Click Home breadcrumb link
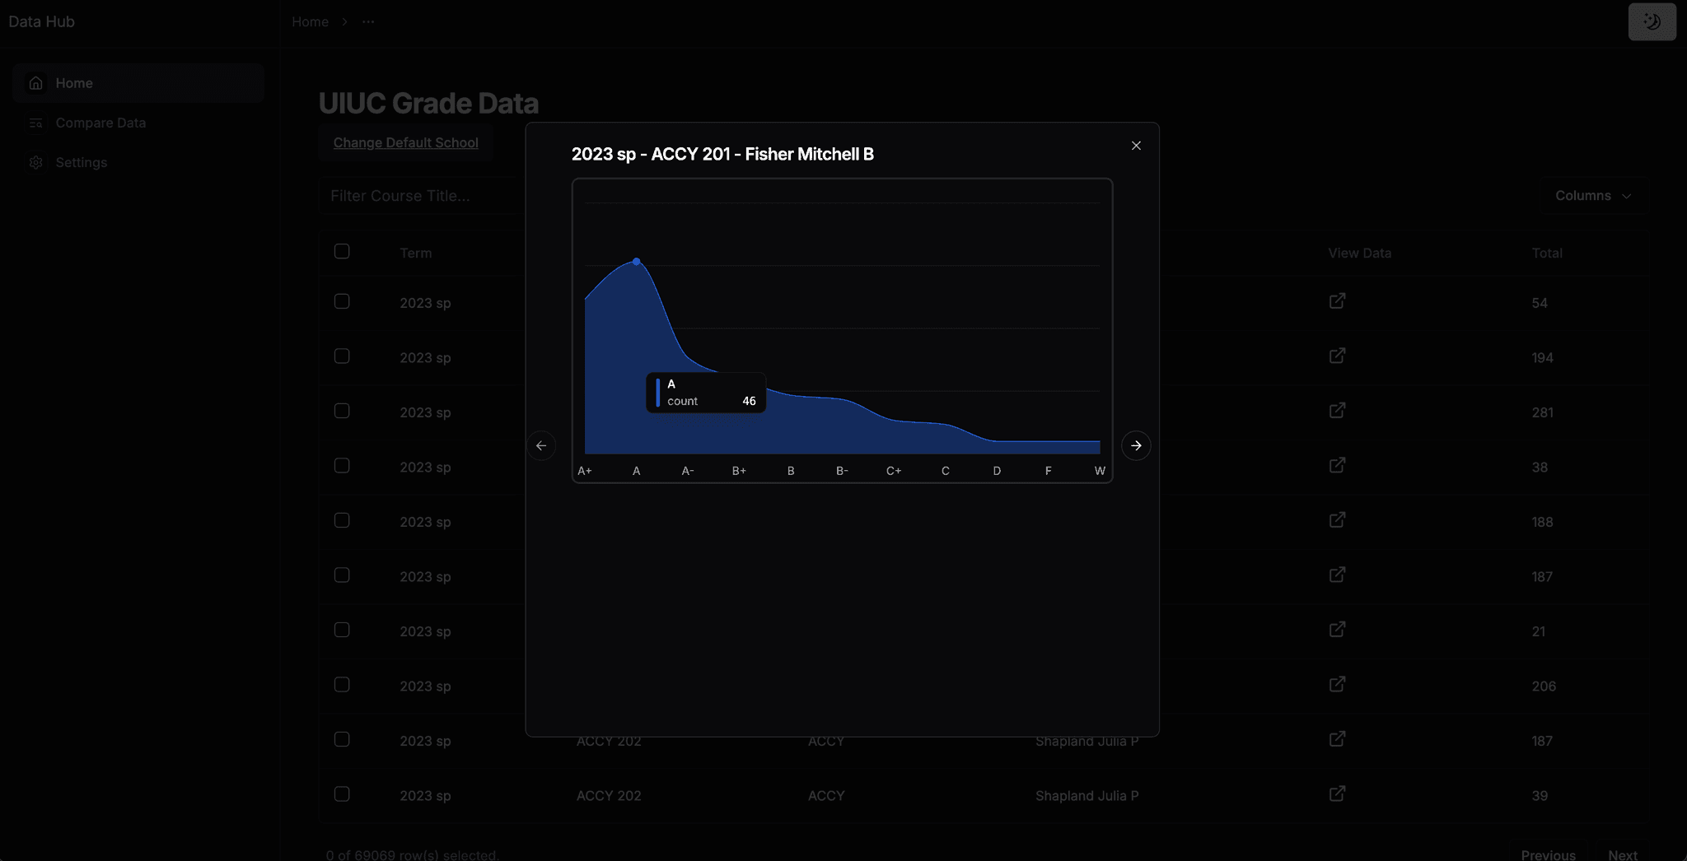Screen dimensions: 1687x861 [310, 21]
